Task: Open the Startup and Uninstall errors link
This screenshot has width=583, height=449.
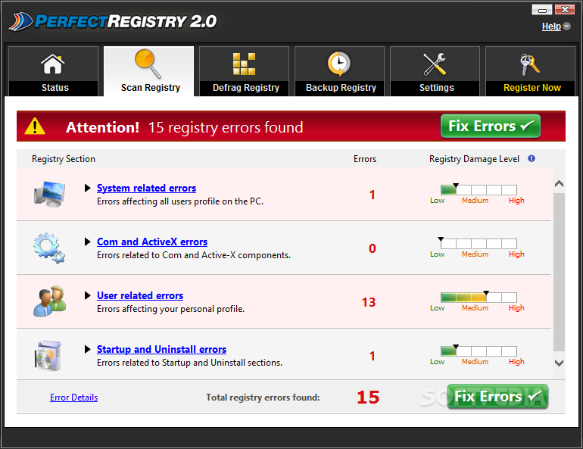Action: click(x=162, y=349)
